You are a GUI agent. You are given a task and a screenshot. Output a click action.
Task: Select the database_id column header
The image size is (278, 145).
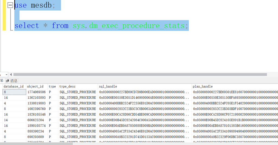[14, 86]
